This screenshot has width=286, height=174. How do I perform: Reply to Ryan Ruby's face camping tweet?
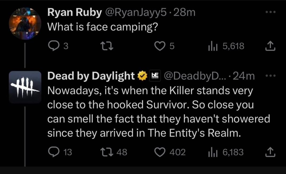tap(54, 46)
